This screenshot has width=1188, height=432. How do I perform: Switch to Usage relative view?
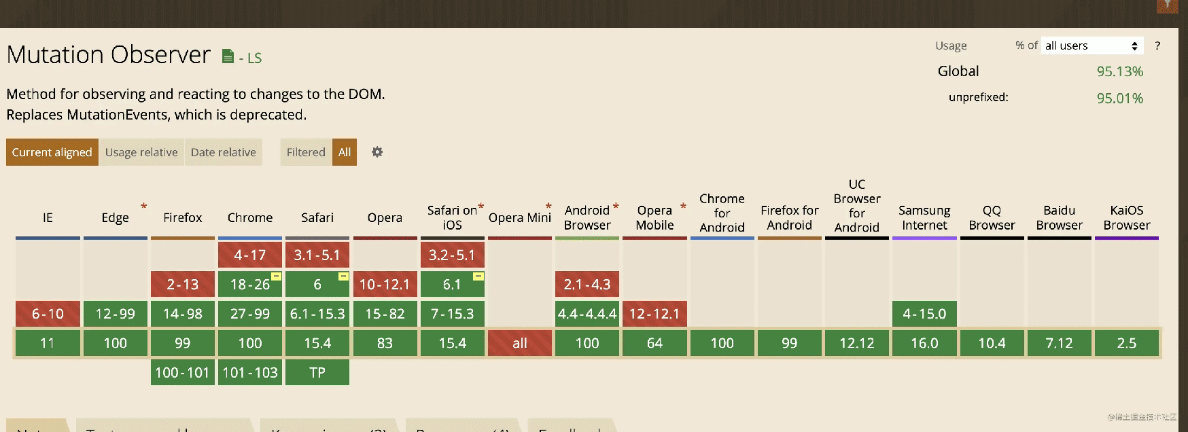141,152
